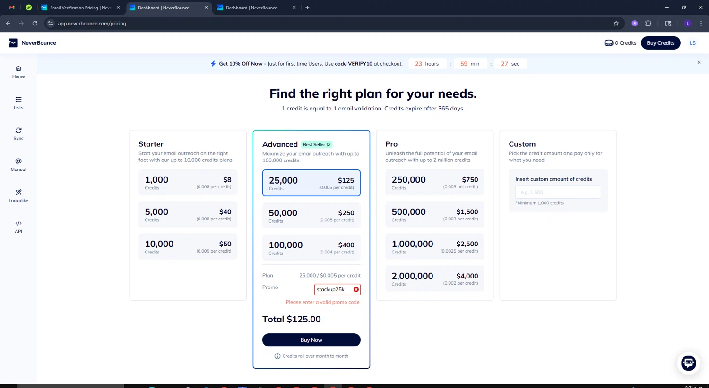Viewport: 709px width, 388px height.
Task: Select the 250,000 credits for $750 plan
Action: click(435, 182)
